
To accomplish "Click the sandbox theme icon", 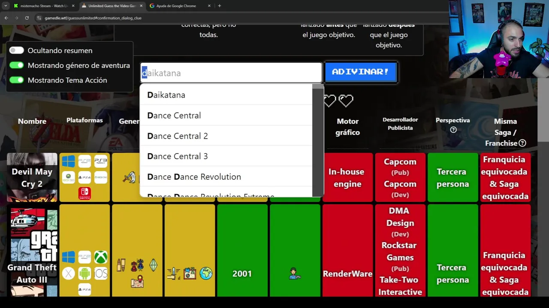I will (190, 273).
